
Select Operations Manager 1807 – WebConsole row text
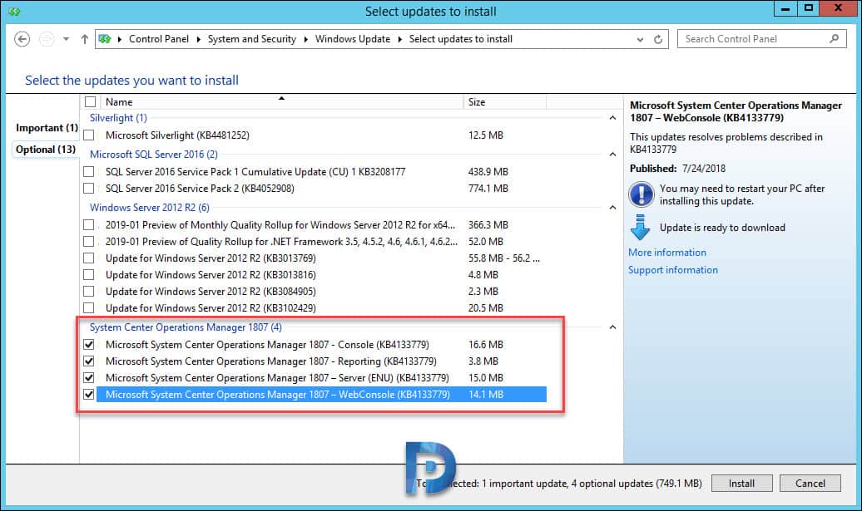click(x=278, y=395)
